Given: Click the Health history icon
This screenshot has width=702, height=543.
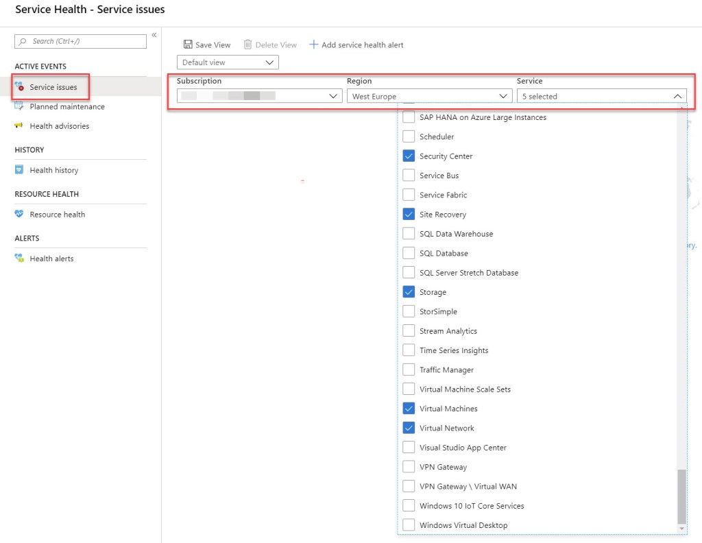Looking at the screenshot, I should tap(19, 170).
